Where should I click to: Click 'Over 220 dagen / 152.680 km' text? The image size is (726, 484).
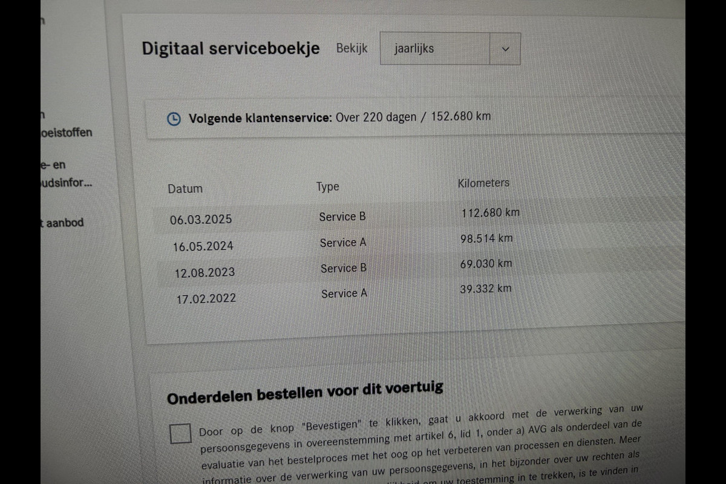[413, 116]
